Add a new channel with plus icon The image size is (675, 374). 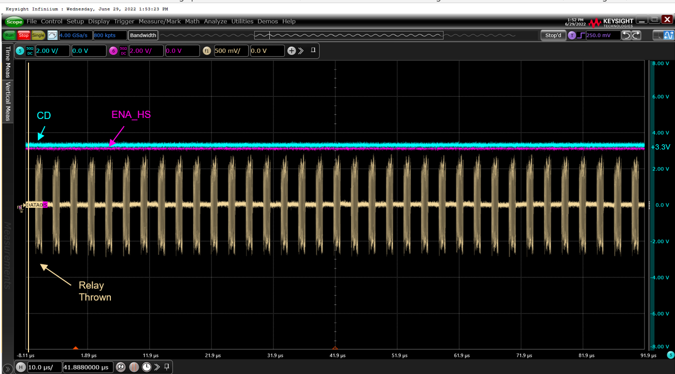click(291, 51)
